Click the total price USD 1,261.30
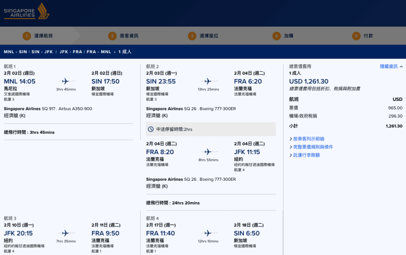Image resolution: width=406 pixels, height=255 pixels. 308,81
